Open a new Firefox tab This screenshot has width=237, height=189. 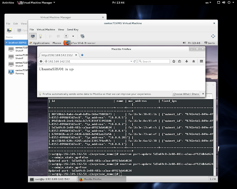coord(82,55)
